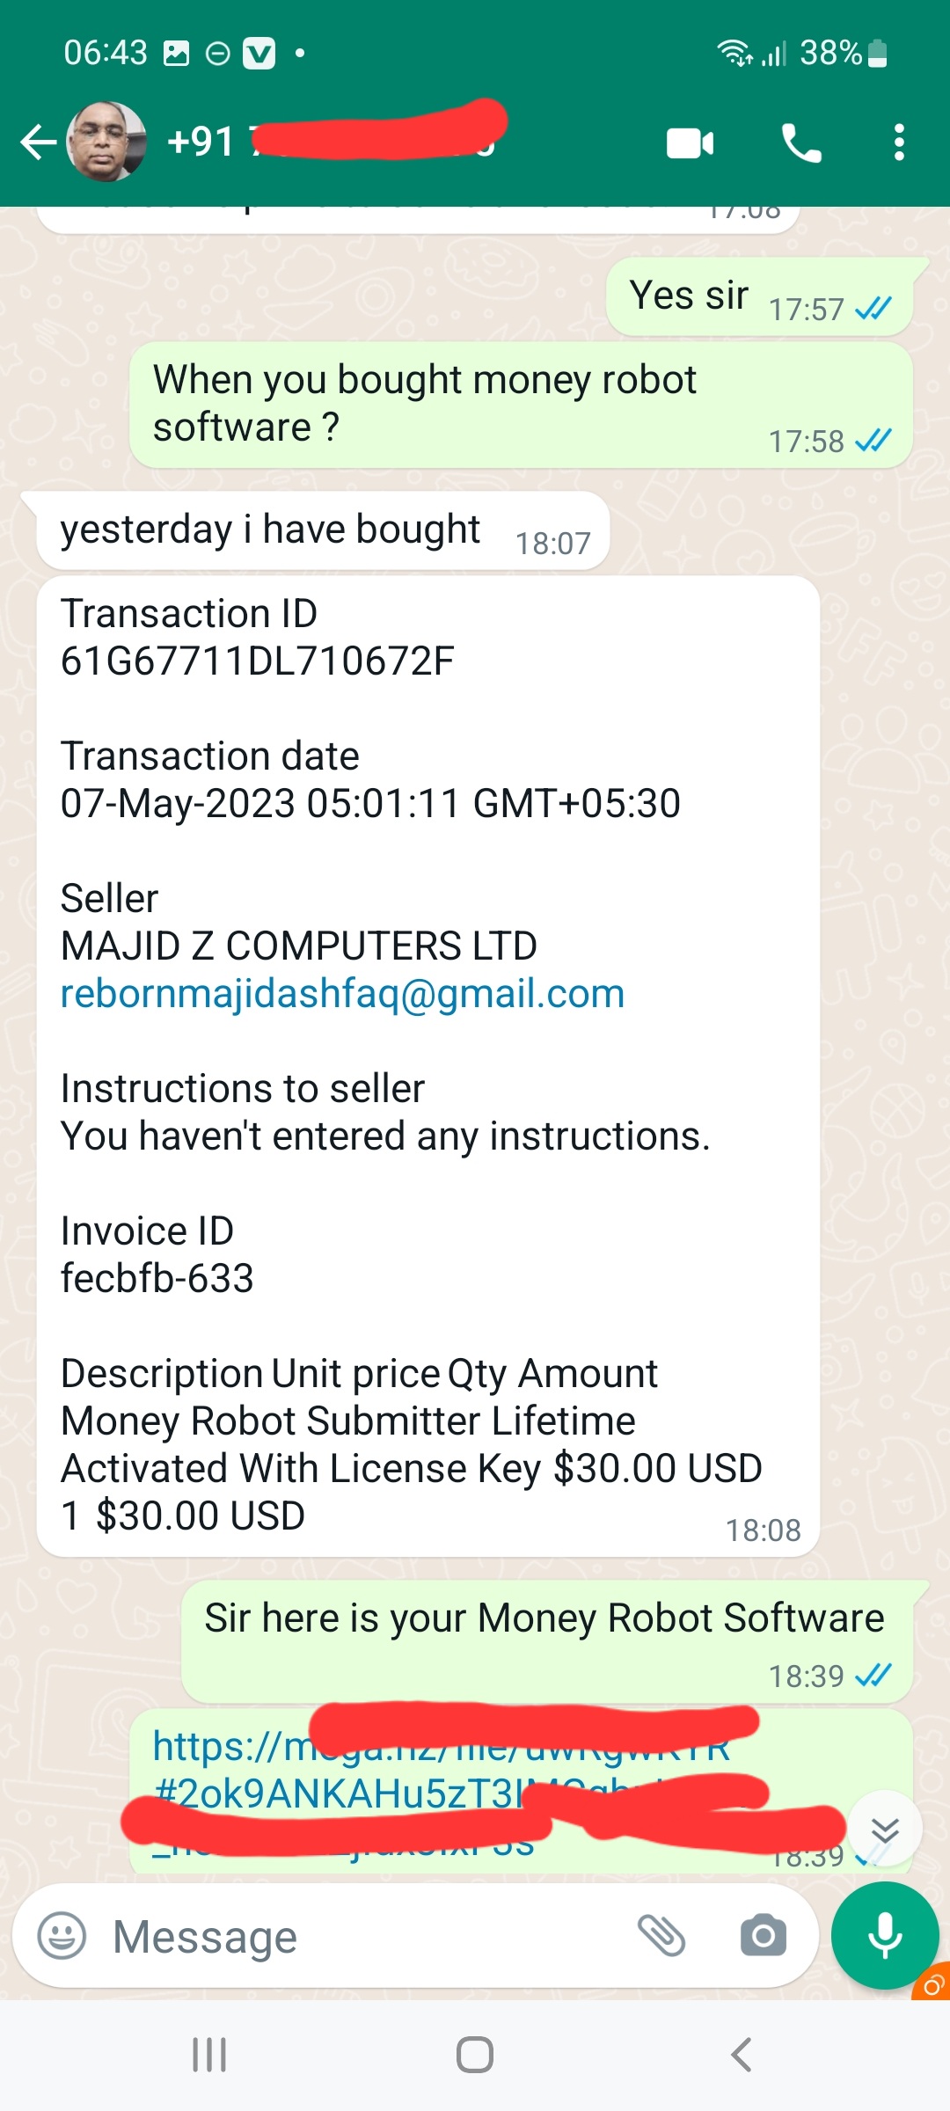Select the "yesterday i have bought" message
950x2111 pixels.
(322, 531)
